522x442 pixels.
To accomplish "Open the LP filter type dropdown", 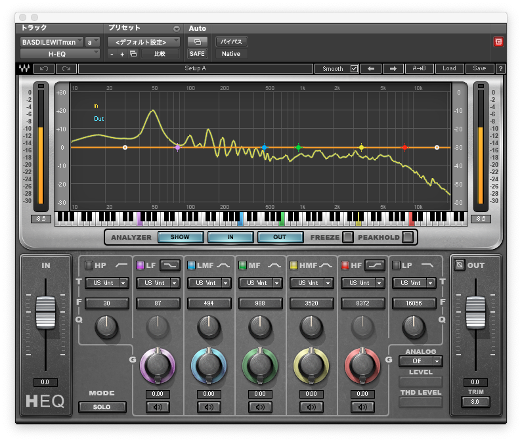I will (x=414, y=283).
